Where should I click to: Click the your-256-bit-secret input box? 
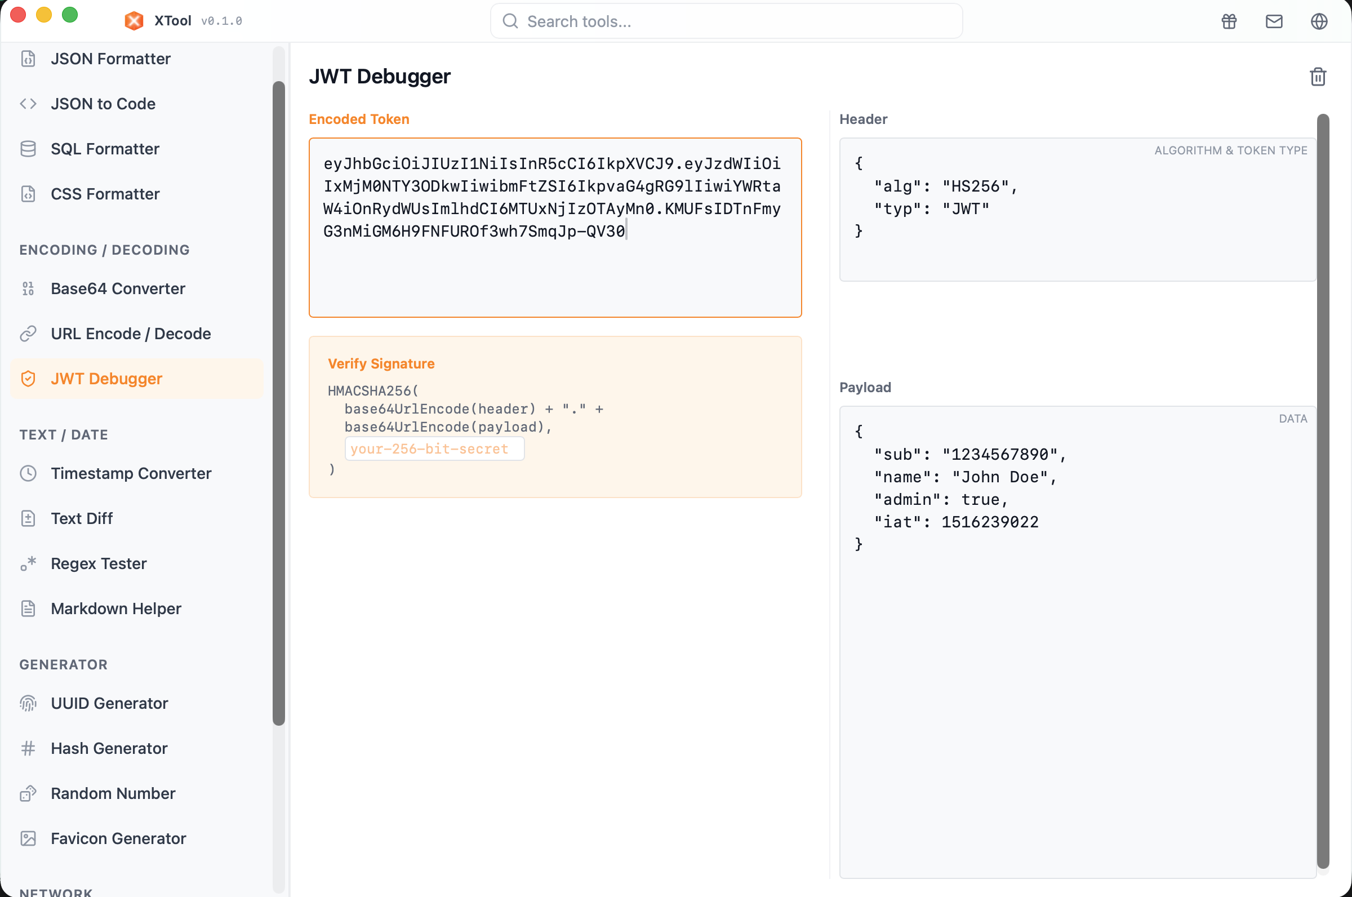click(434, 448)
